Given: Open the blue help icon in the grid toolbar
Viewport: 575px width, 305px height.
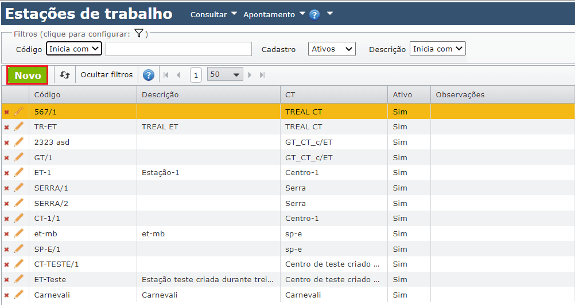Looking at the screenshot, I should tap(149, 75).
